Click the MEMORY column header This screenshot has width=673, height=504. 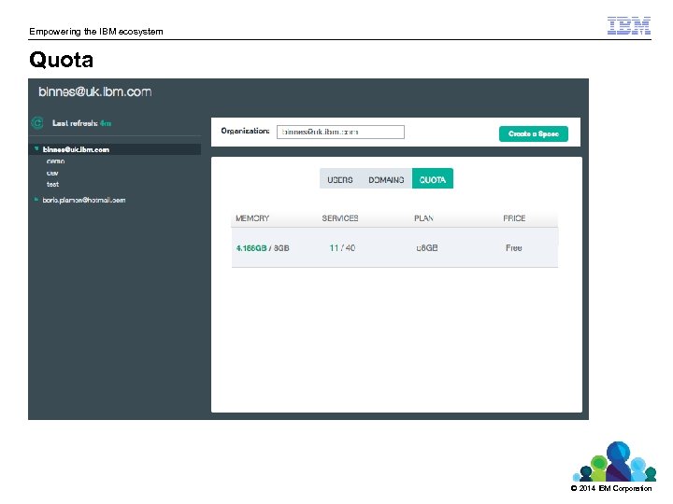252,218
